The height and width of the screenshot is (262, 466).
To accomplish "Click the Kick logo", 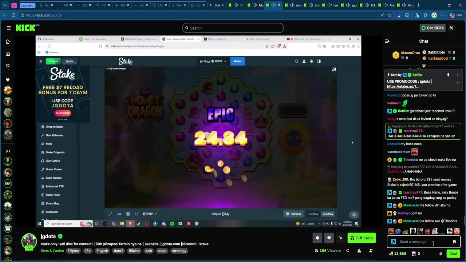I will click(27, 28).
